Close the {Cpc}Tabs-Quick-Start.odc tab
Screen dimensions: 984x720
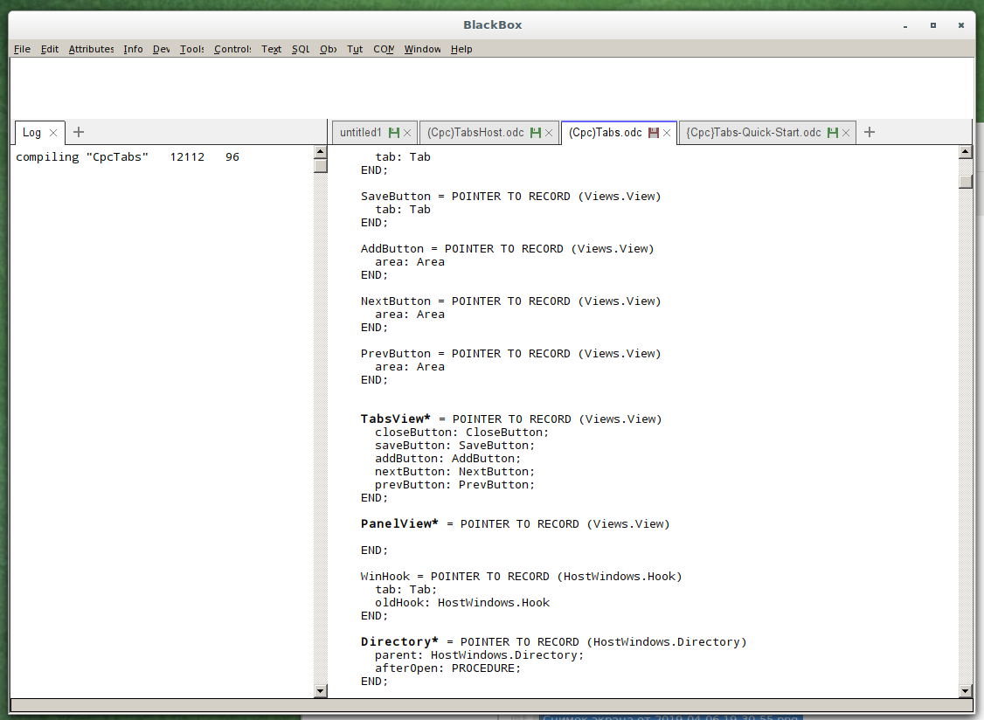846,133
